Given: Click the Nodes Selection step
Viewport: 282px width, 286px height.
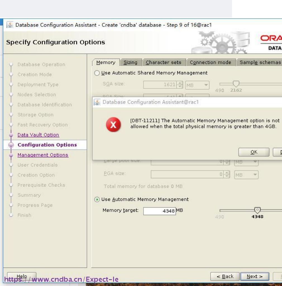Looking at the screenshot, I should pos(37,95).
